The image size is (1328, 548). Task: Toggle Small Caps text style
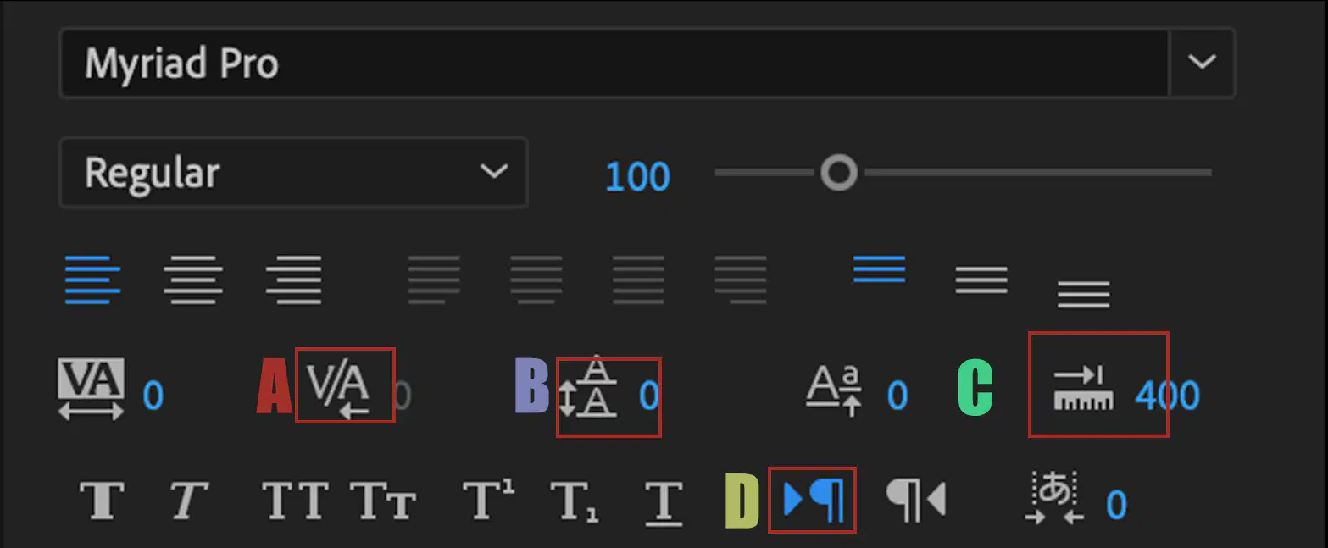pos(383,500)
